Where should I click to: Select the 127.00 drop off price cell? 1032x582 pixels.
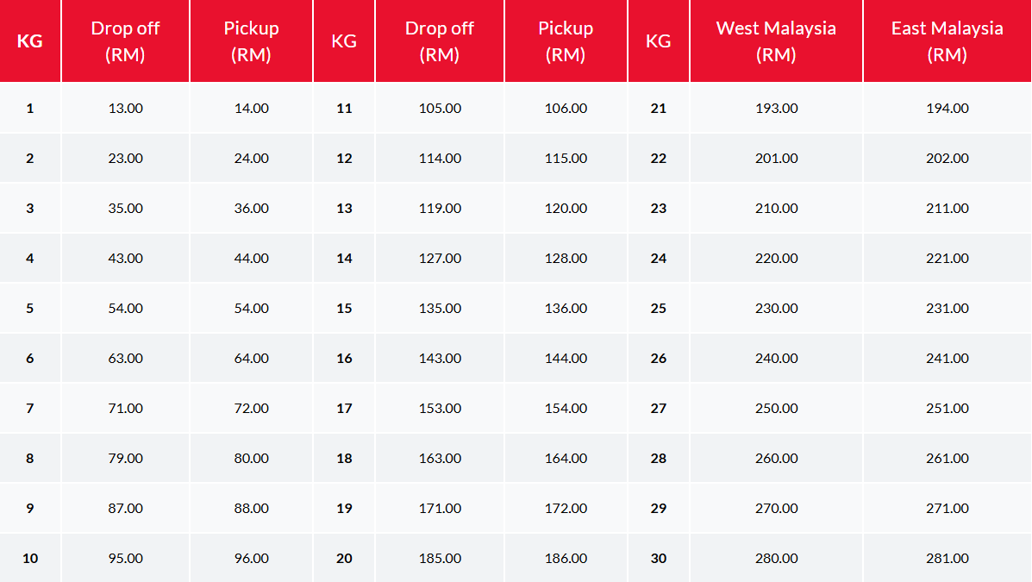[440, 259]
